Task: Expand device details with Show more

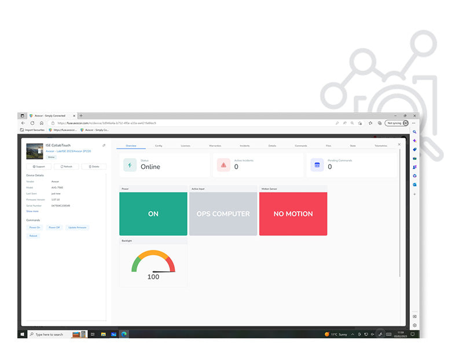Action: click(32, 211)
